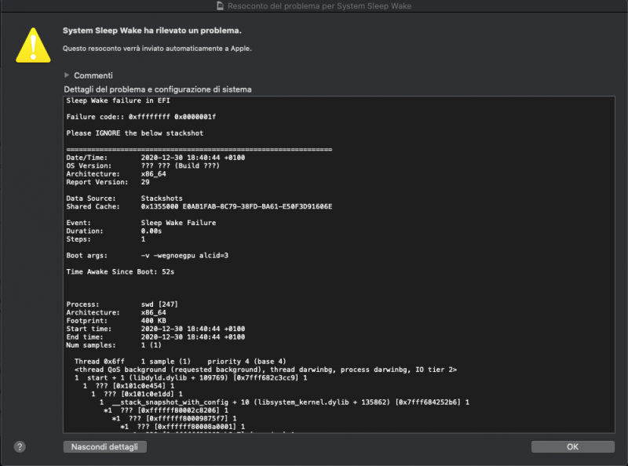Viewport: 628px width, 466px height.
Task: Click the Boot args '-v -wegnoegpu alcid=3' line
Action: pos(147,256)
